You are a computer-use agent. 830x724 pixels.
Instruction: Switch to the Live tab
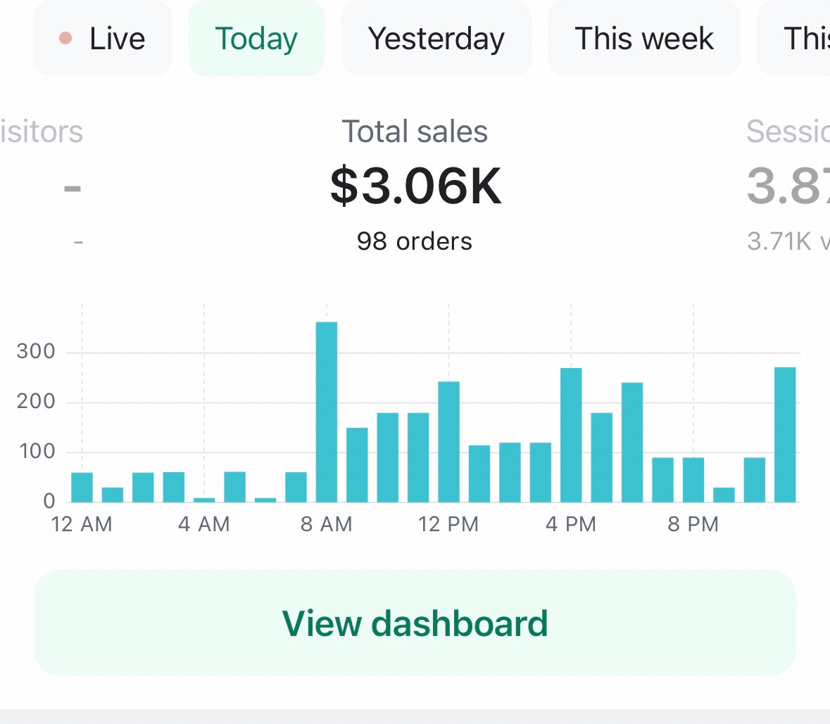click(103, 39)
